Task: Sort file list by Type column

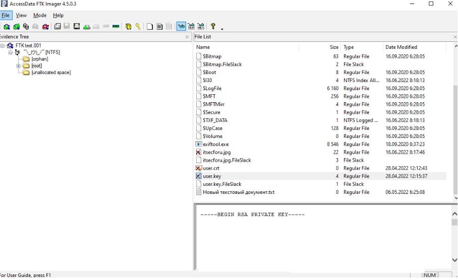Action: click(x=362, y=47)
